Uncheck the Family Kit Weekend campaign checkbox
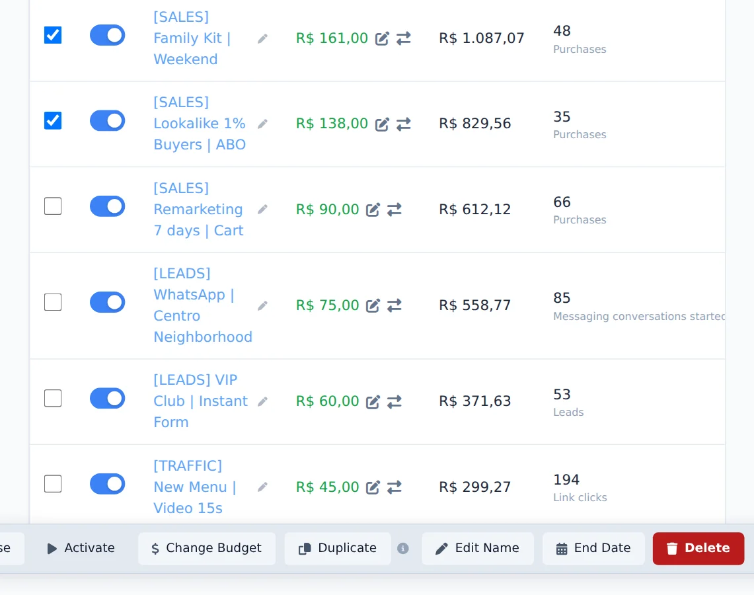 [53, 35]
